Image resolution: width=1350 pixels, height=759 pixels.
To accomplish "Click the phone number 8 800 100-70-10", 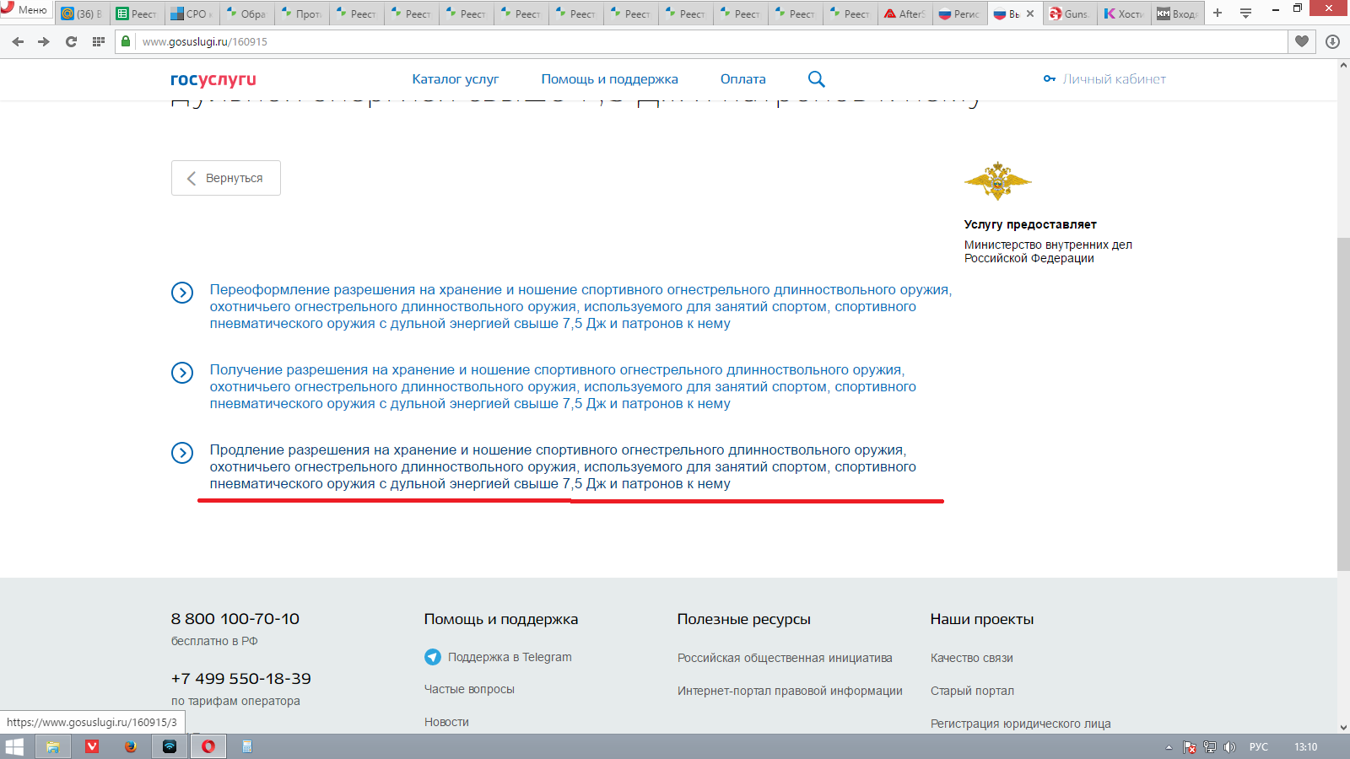I will (x=235, y=619).
